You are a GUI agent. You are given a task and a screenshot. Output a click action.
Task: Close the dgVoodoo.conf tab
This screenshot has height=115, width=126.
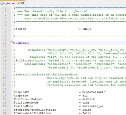[22, 3]
